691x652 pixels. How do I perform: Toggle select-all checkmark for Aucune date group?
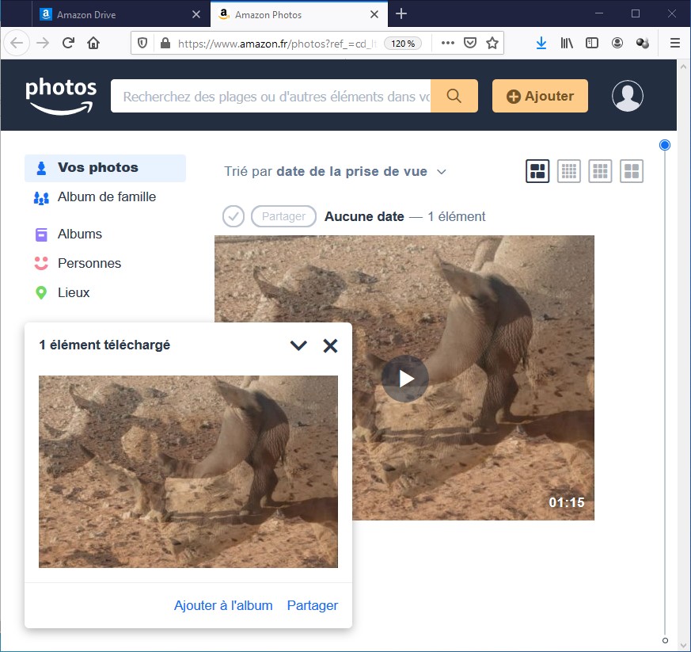233,216
